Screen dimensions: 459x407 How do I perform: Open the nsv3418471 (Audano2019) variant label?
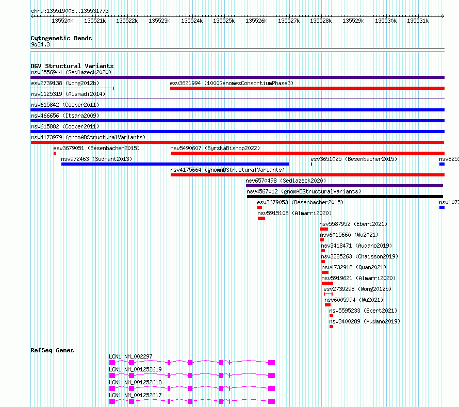pos(356,246)
